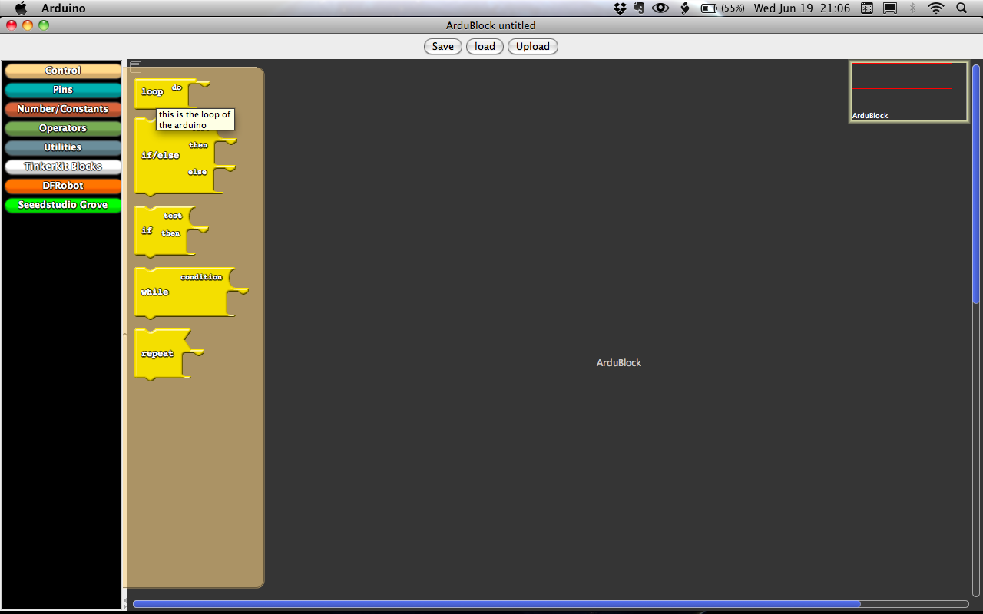
Task: Click the Evernote elephant menu bar icon
Action: 639,8
